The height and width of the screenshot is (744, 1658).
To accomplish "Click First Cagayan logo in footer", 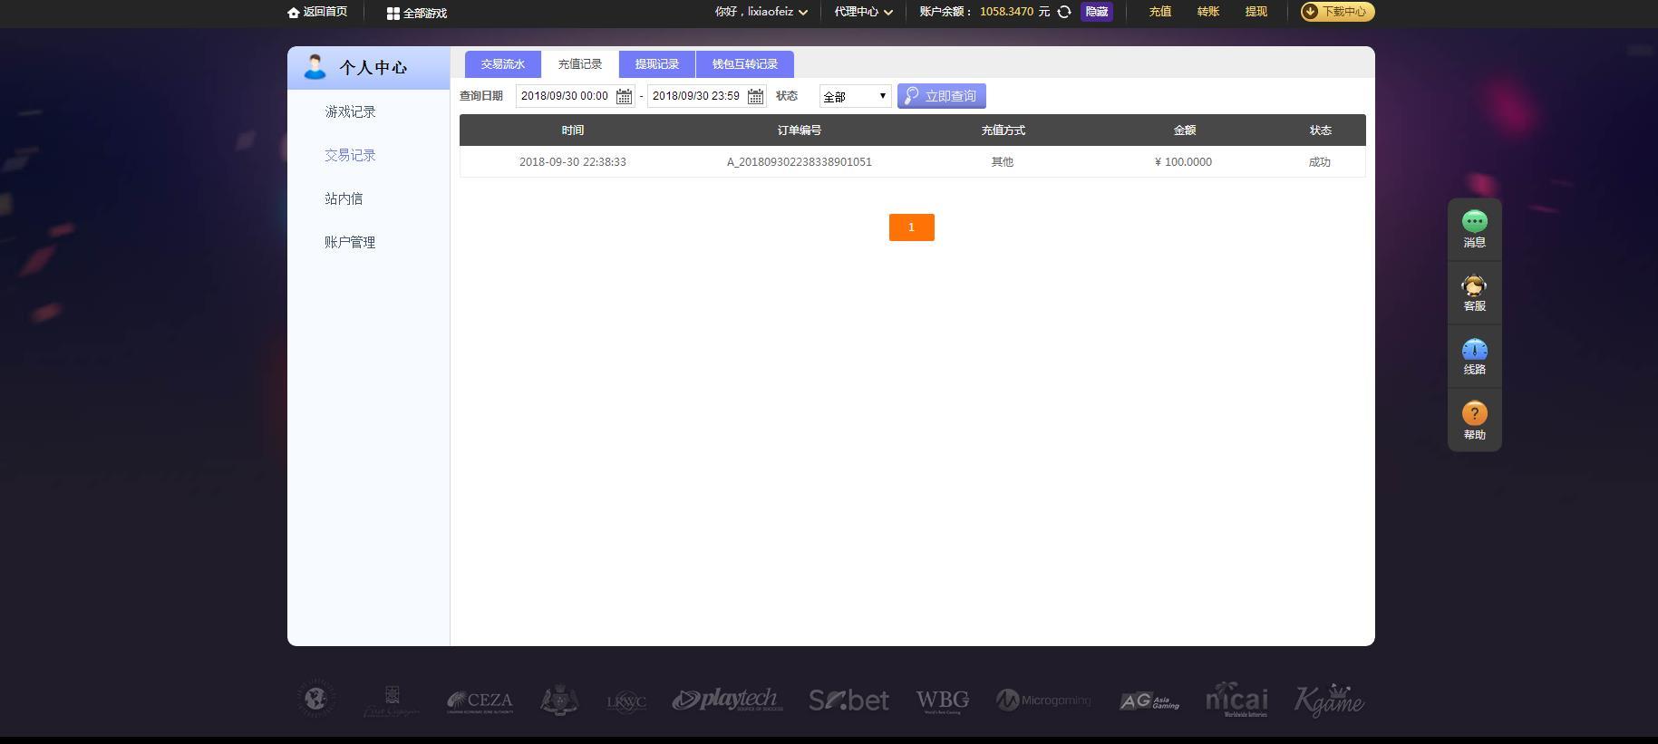I will point(392,701).
